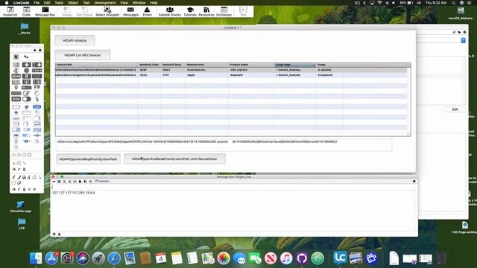The image size is (477, 268).
Task: Pick the SVG icon widget in Tools palette
Action: (x=16, y=99)
